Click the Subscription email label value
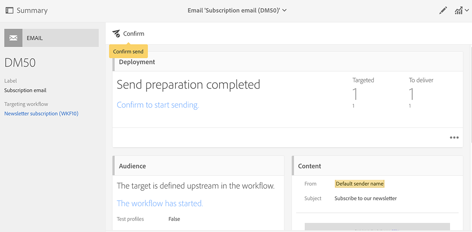 point(25,90)
